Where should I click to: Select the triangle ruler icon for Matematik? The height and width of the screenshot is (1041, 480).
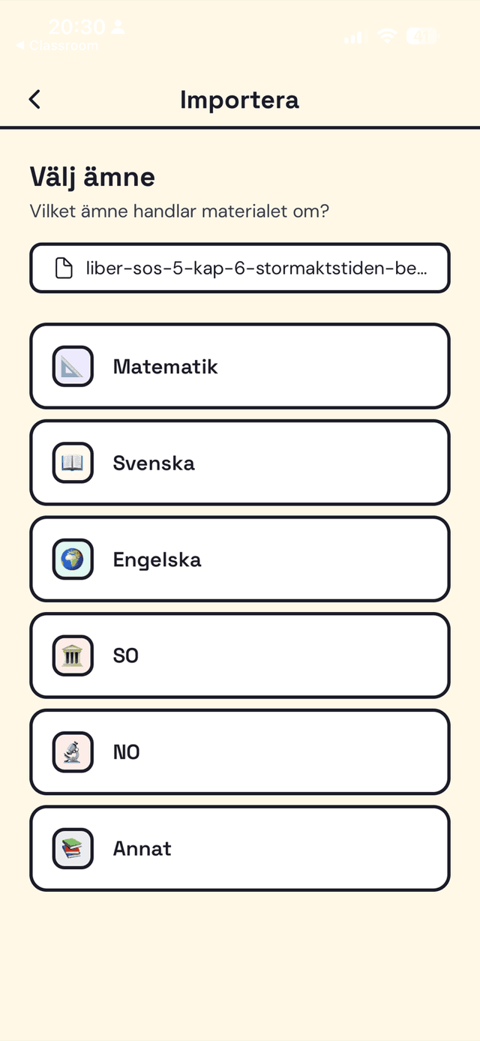[73, 366]
